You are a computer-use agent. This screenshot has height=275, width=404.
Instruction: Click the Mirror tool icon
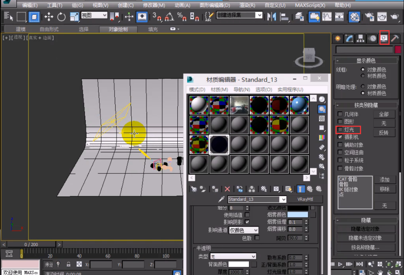pyautogui.click(x=272, y=17)
